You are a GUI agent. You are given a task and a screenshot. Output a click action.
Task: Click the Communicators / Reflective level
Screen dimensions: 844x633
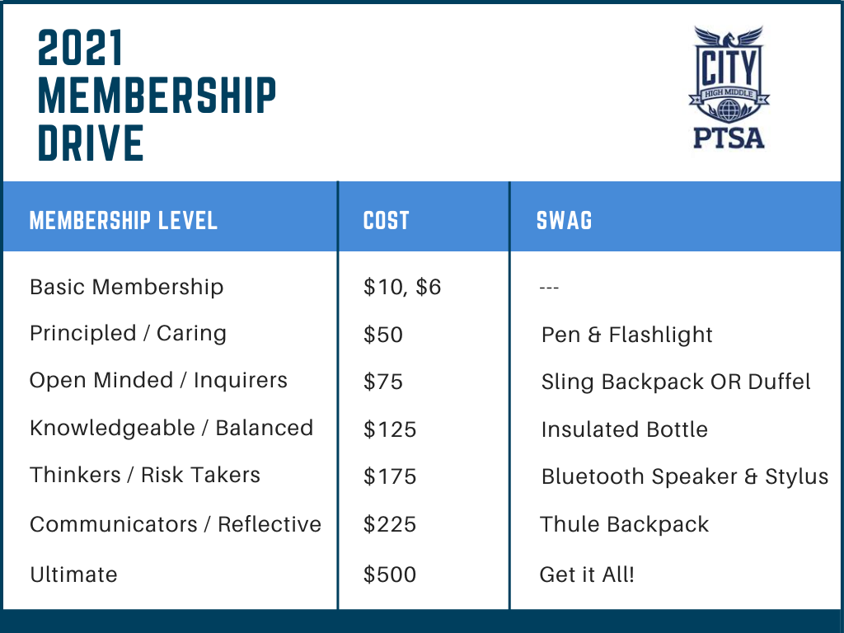pos(176,524)
